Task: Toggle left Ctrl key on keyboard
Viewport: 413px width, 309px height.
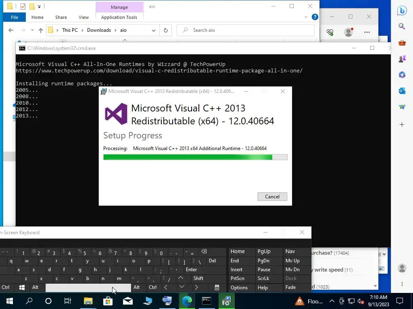Action: point(6,287)
